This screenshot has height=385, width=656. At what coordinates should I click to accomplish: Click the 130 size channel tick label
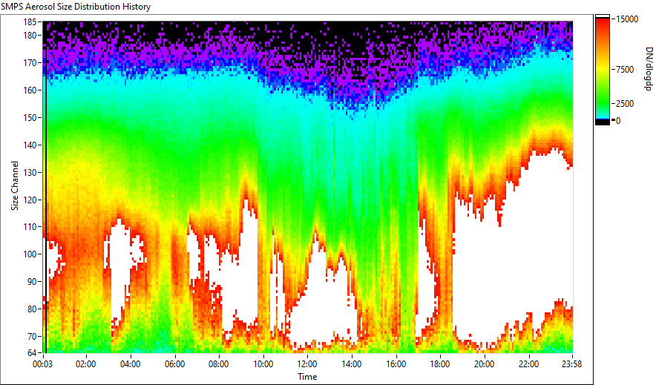point(30,173)
